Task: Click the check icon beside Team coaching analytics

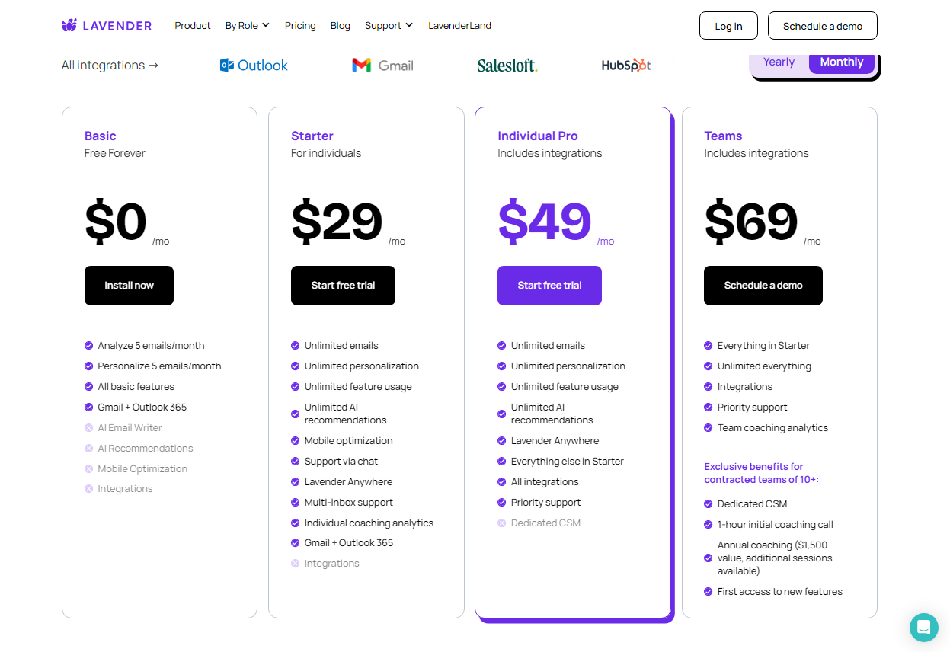Action: click(x=708, y=428)
